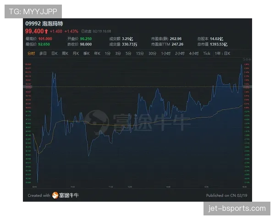Click the highlighted percent marker on right axis
Screen dimensions: 275x220
247,87
